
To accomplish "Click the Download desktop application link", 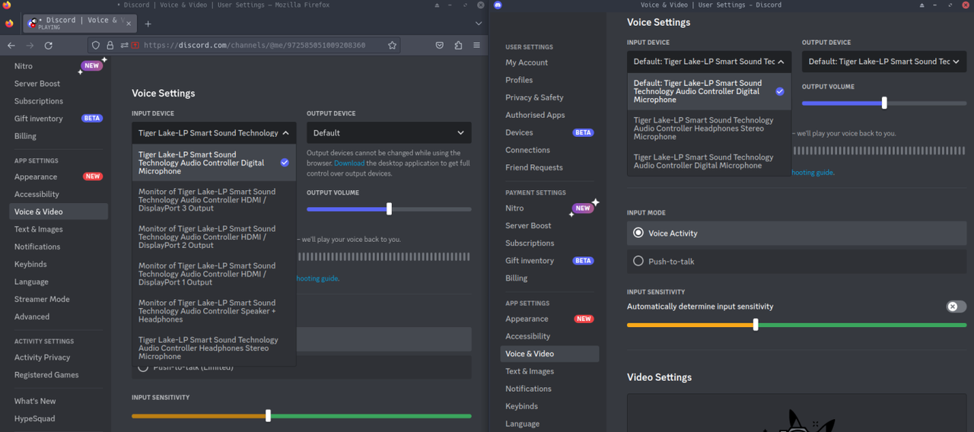I will point(349,163).
